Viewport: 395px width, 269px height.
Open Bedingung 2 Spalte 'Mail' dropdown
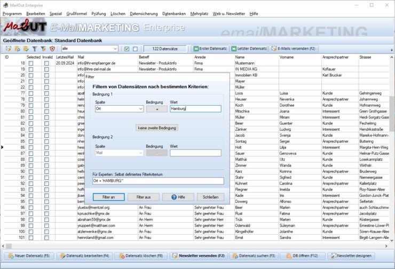click(x=140, y=153)
